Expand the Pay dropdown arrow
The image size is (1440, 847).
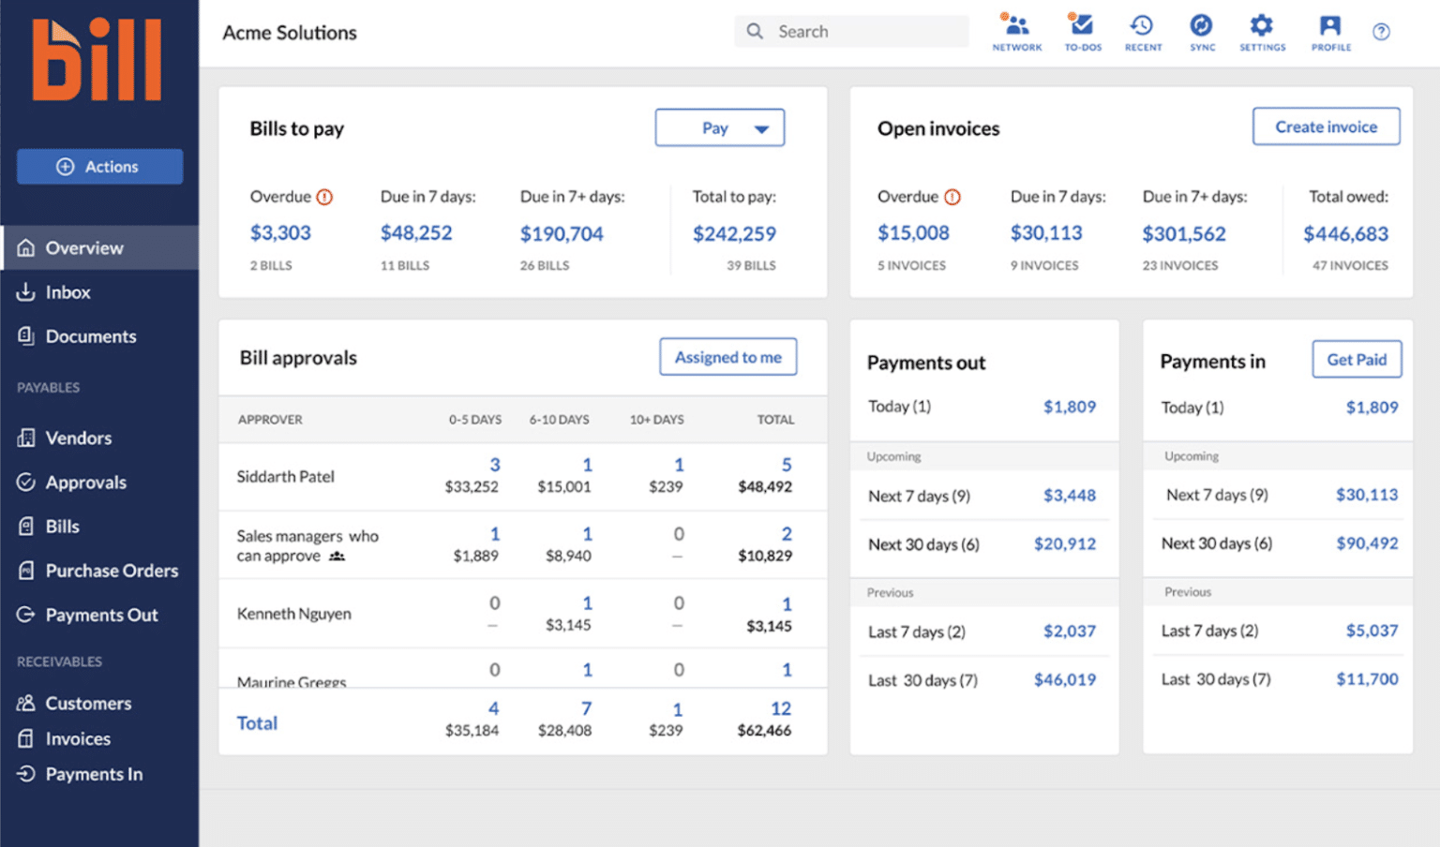(761, 127)
